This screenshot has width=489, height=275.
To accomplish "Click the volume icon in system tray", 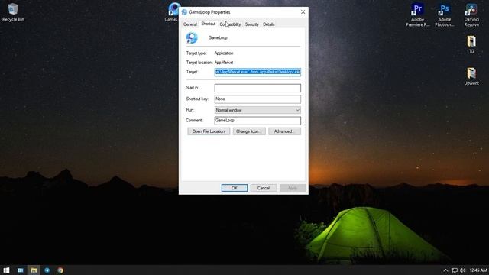I will (x=462, y=270).
